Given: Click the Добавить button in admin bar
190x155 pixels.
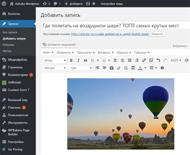Looking at the screenshot, I should click(73, 4).
